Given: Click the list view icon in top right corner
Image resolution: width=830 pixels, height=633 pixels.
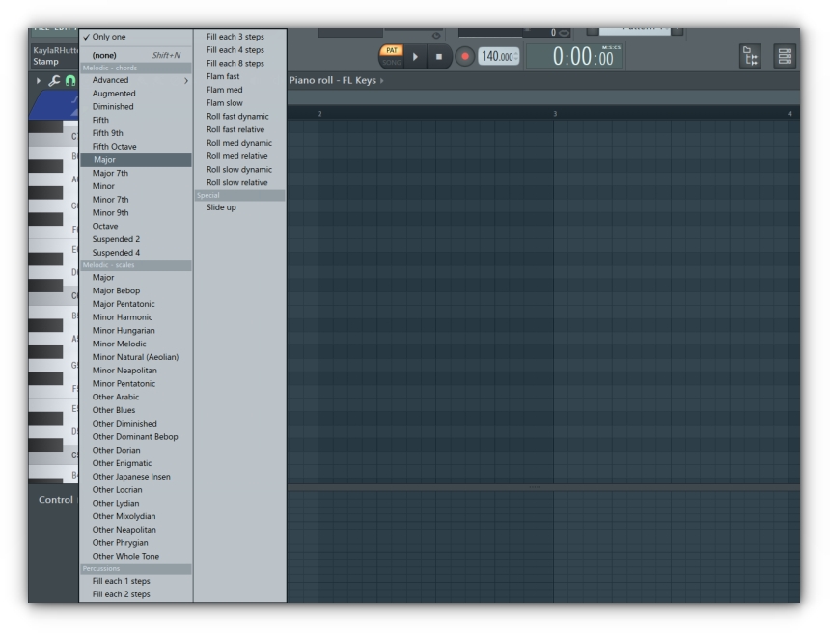Looking at the screenshot, I should coord(785,58).
